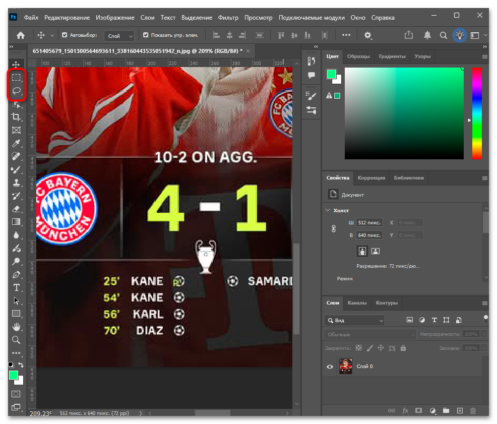Select the Rectangle shape tool
Viewport: 497px width, 424px height.
(16, 314)
